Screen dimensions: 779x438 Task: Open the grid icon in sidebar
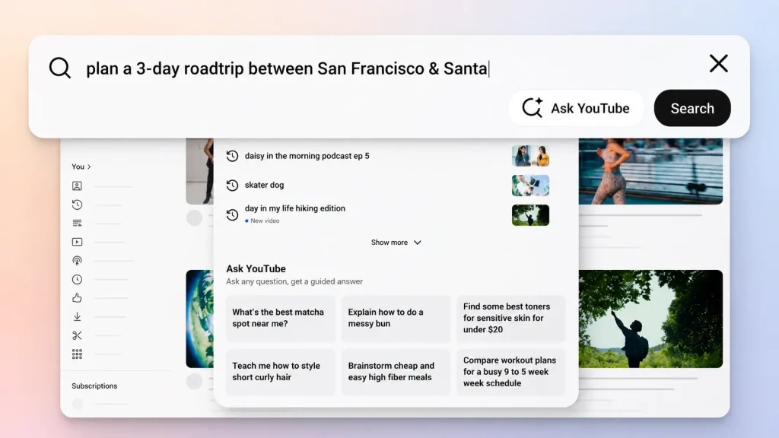(x=77, y=354)
